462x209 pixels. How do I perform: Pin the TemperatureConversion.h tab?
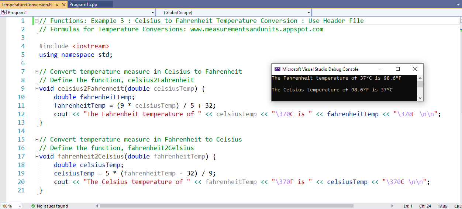57,5
